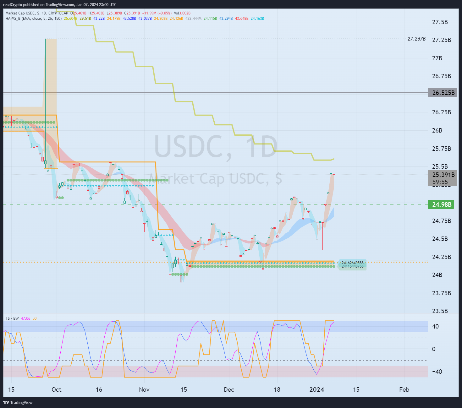Click the 0 label on oscillator axis
Viewport: 462px width, 408px height.
tap(434, 349)
